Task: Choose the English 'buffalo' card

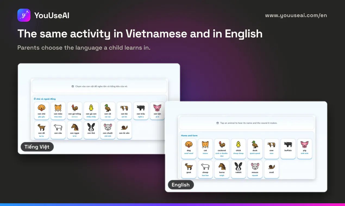Action: pyautogui.click(x=288, y=149)
